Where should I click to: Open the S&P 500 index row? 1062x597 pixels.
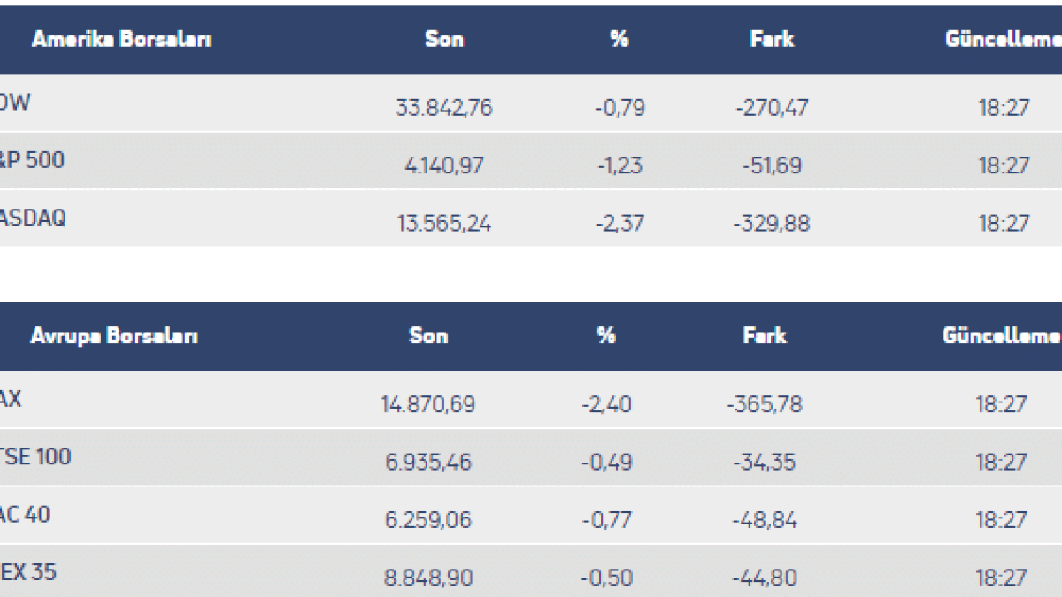pos(33,161)
